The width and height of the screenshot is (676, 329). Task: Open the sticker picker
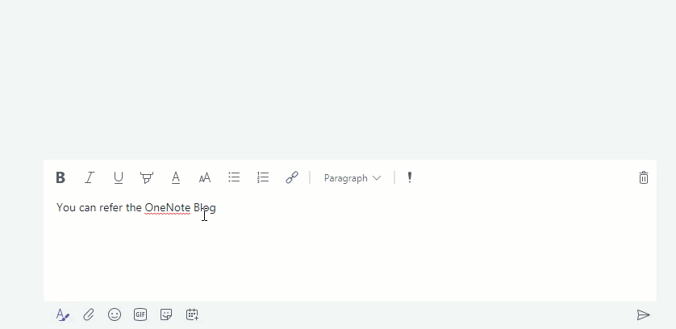(x=166, y=315)
